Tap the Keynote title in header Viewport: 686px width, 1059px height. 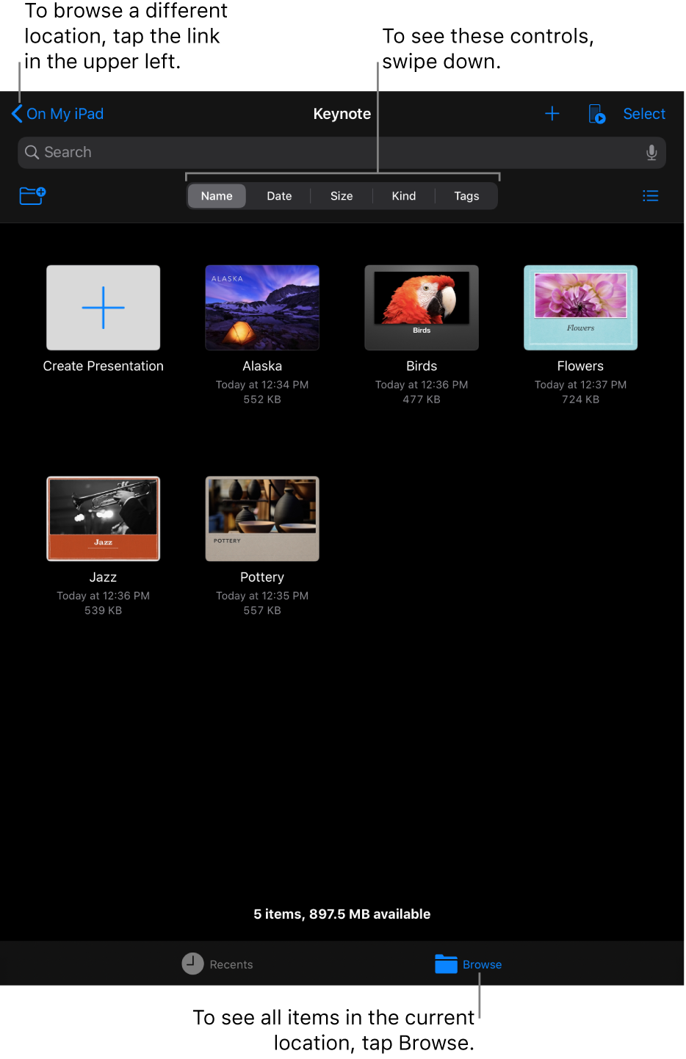(x=342, y=114)
